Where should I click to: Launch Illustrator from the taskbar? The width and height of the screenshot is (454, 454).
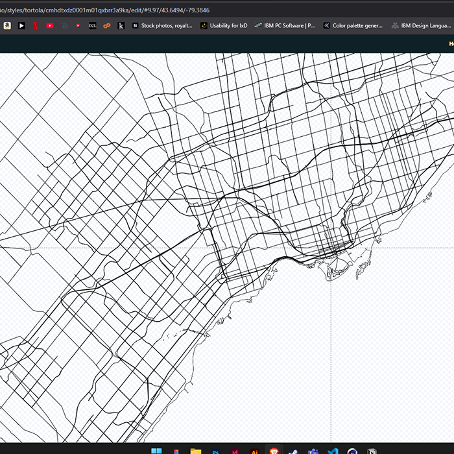pos(254,451)
